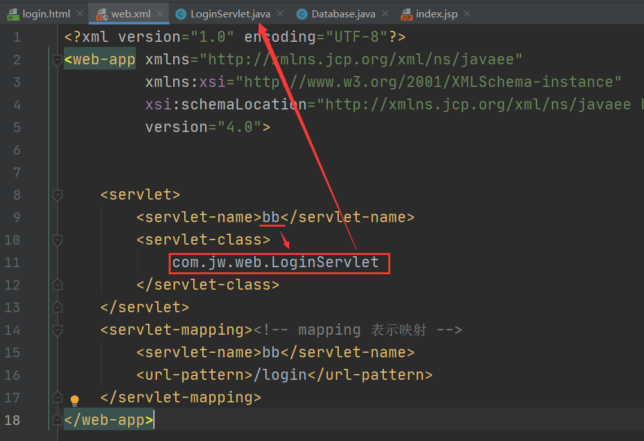Collapse the servlet-class element fold arrow
644x441 pixels.
(x=57, y=239)
